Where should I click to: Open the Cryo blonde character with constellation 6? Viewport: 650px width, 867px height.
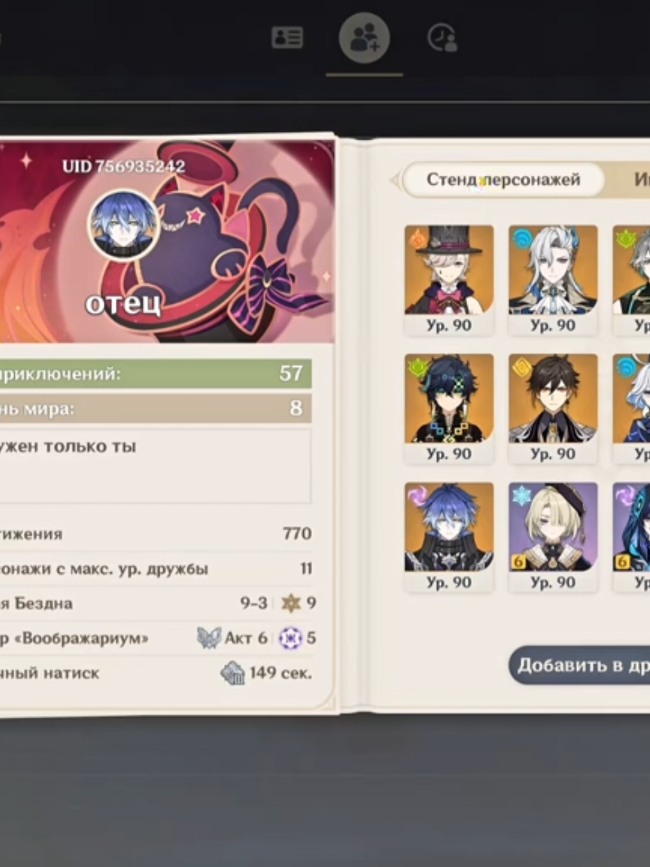point(553,537)
